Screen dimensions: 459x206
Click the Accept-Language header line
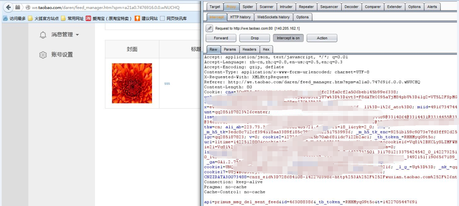coord(273,62)
